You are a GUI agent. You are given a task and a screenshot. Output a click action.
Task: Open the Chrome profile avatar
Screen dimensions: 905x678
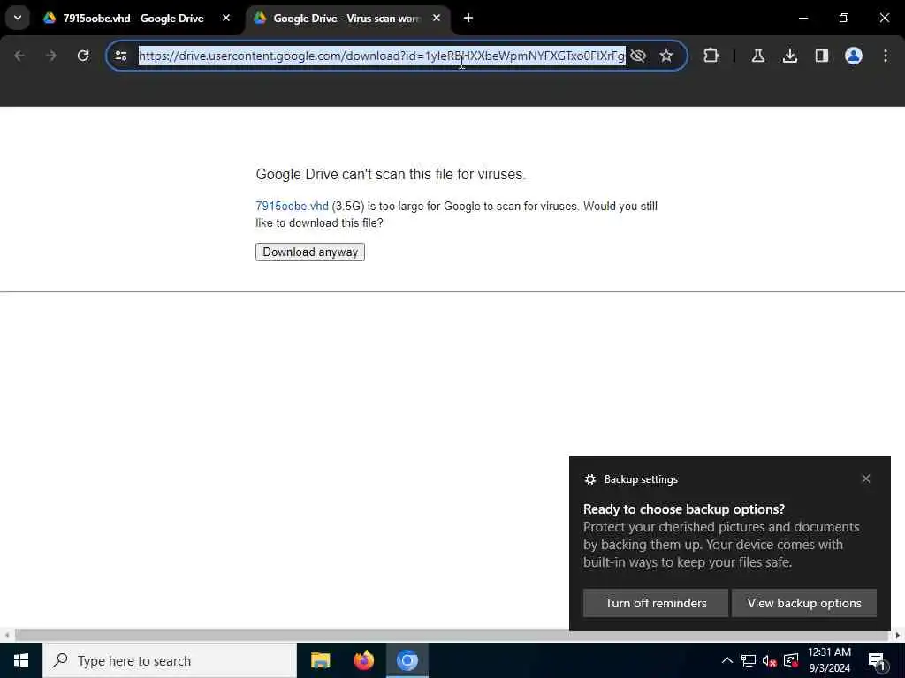tap(854, 56)
